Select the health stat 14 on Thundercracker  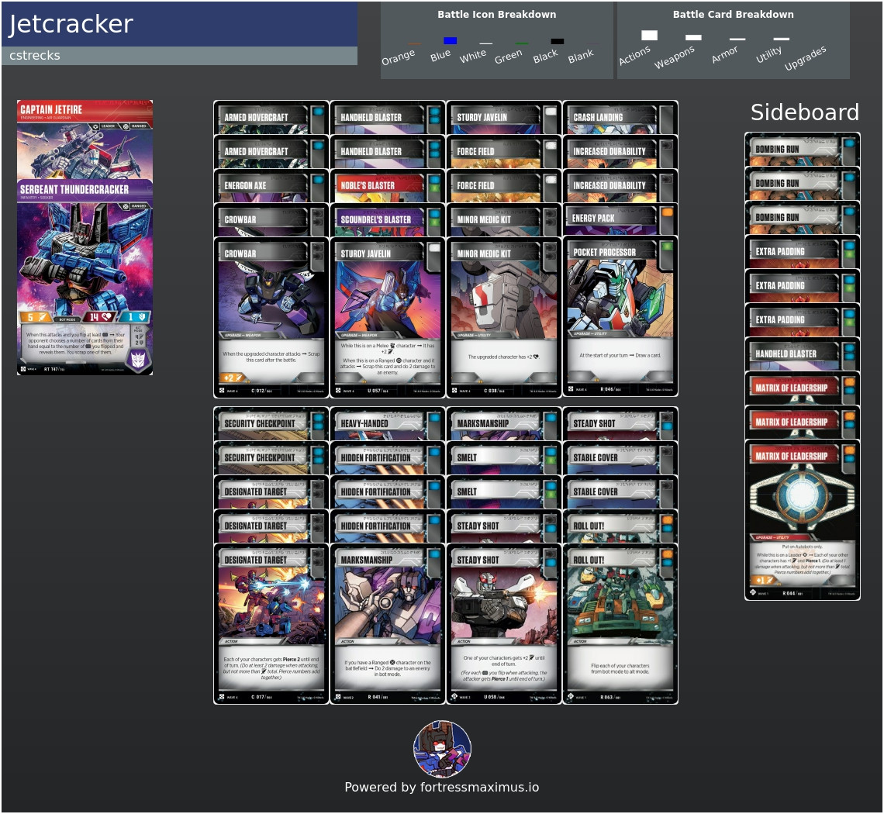[99, 317]
